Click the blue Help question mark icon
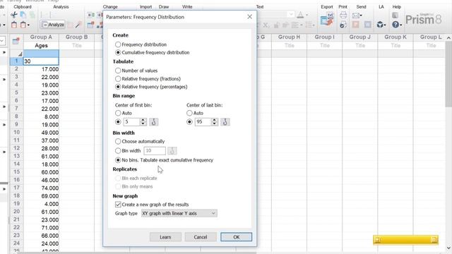 396,25
